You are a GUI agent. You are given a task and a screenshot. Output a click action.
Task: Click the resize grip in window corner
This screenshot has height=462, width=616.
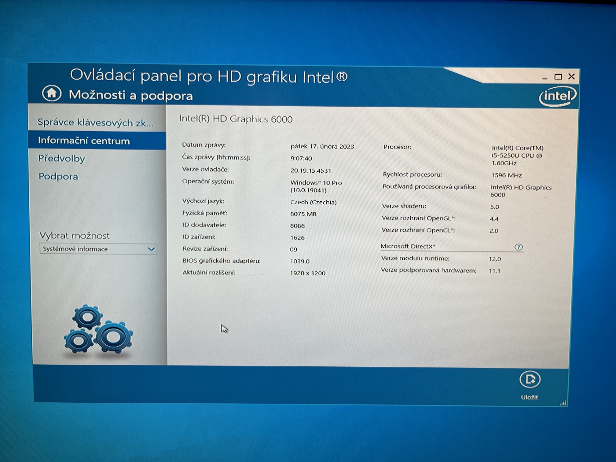[x=563, y=403]
